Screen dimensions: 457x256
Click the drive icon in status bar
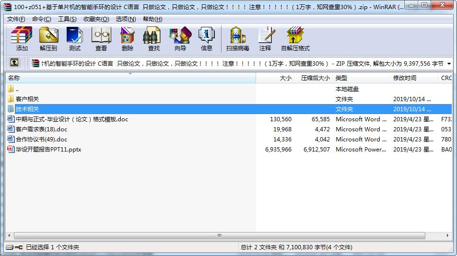point(10,247)
